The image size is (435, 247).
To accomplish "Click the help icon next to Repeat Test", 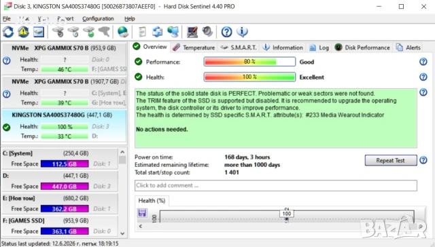I will click(423, 160).
